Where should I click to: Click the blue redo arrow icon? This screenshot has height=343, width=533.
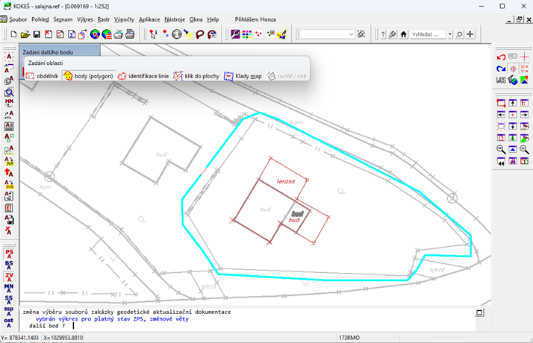click(x=501, y=69)
